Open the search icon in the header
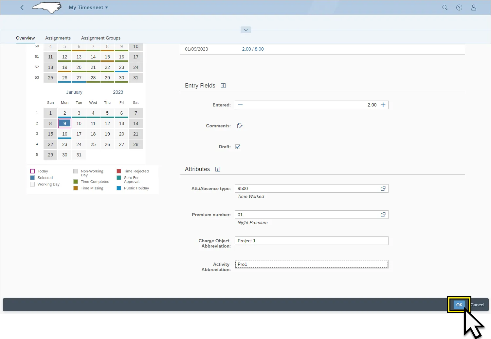The width and height of the screenshot is (491, 339). (445, 8)
